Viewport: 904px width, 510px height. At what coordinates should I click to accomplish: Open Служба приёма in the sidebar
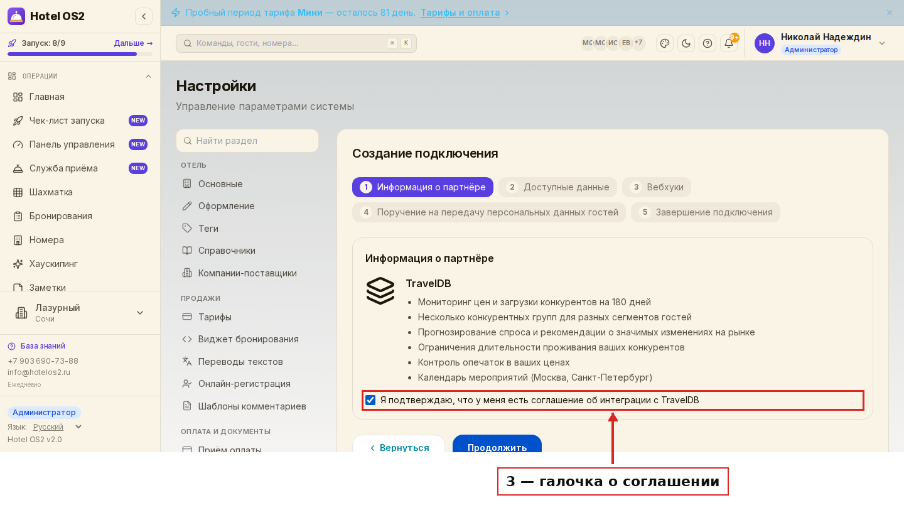[80, 168]
